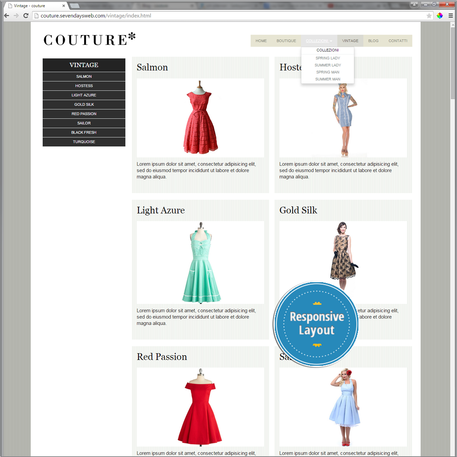The height and width of the screenshot is (457, 457).
Task: Bookmark the page using the star icon
Action: (429, 15)
